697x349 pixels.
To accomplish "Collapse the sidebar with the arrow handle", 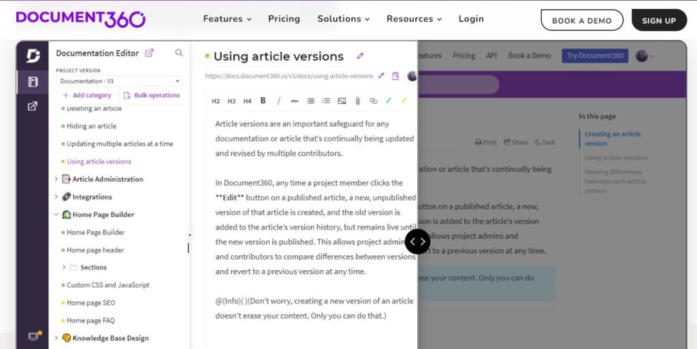I will [189, 235].
